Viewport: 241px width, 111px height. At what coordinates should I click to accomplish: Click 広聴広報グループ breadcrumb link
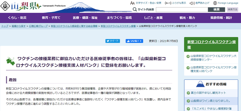tap(38, 26)
